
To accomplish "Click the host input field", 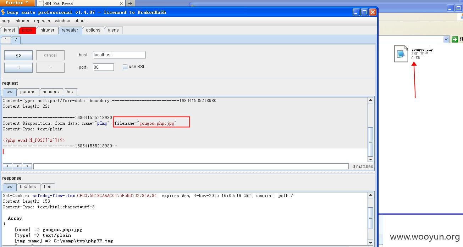I will (119, 55).
